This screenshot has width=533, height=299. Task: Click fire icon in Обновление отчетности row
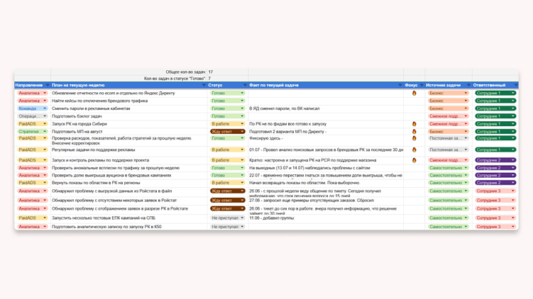[x=414, y=93]
